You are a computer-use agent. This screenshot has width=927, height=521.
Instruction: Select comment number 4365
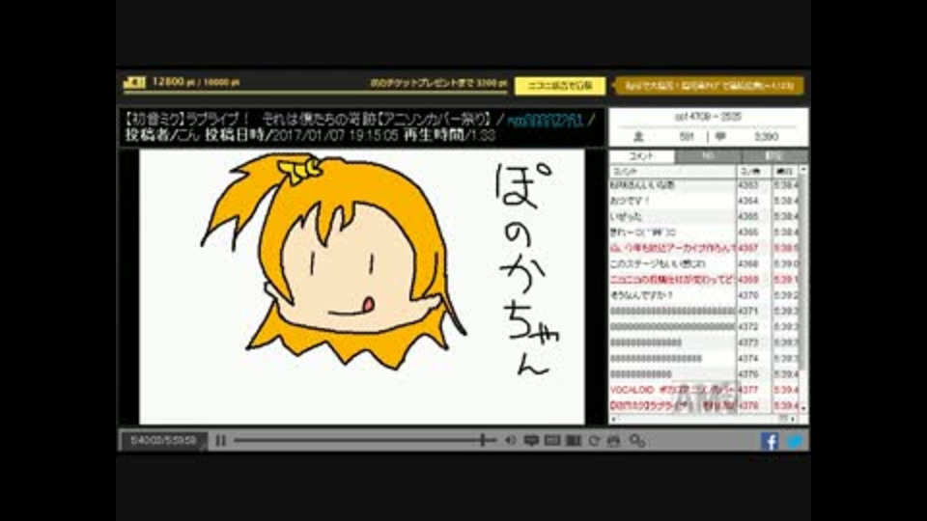[x=704, y=217]
